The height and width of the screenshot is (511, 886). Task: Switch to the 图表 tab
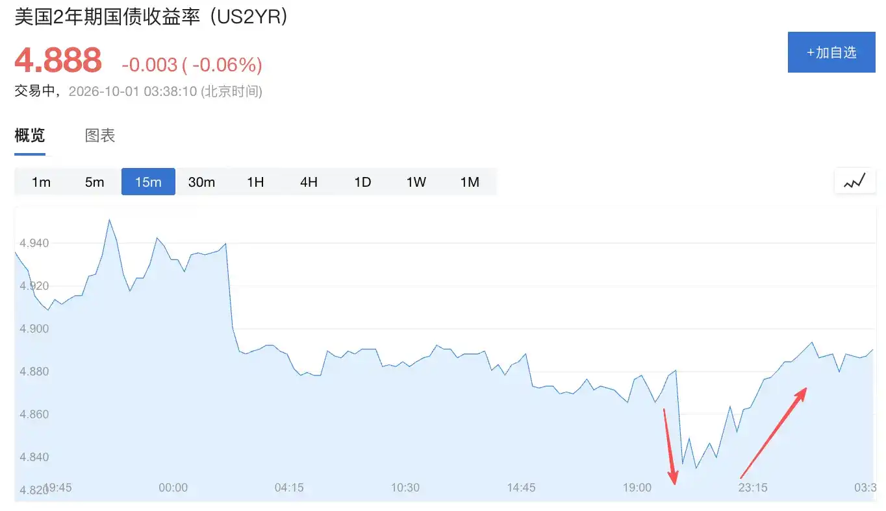100,136
